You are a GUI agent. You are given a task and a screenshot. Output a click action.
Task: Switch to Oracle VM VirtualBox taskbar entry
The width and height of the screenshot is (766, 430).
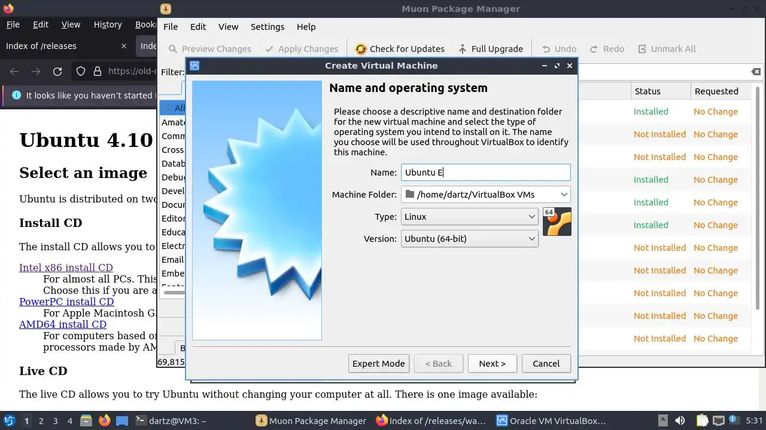(551, 420)
